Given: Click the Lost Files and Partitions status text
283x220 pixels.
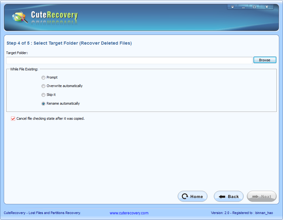Looking at the screenshot, I should pos(42,213).
